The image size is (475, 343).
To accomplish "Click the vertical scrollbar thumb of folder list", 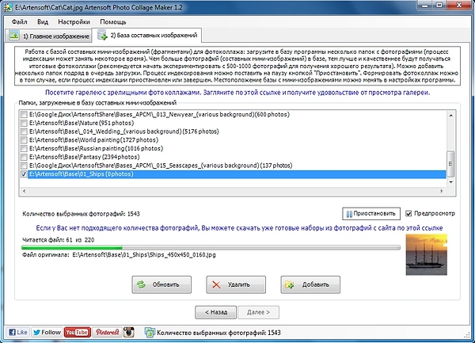I will [450, 164].
